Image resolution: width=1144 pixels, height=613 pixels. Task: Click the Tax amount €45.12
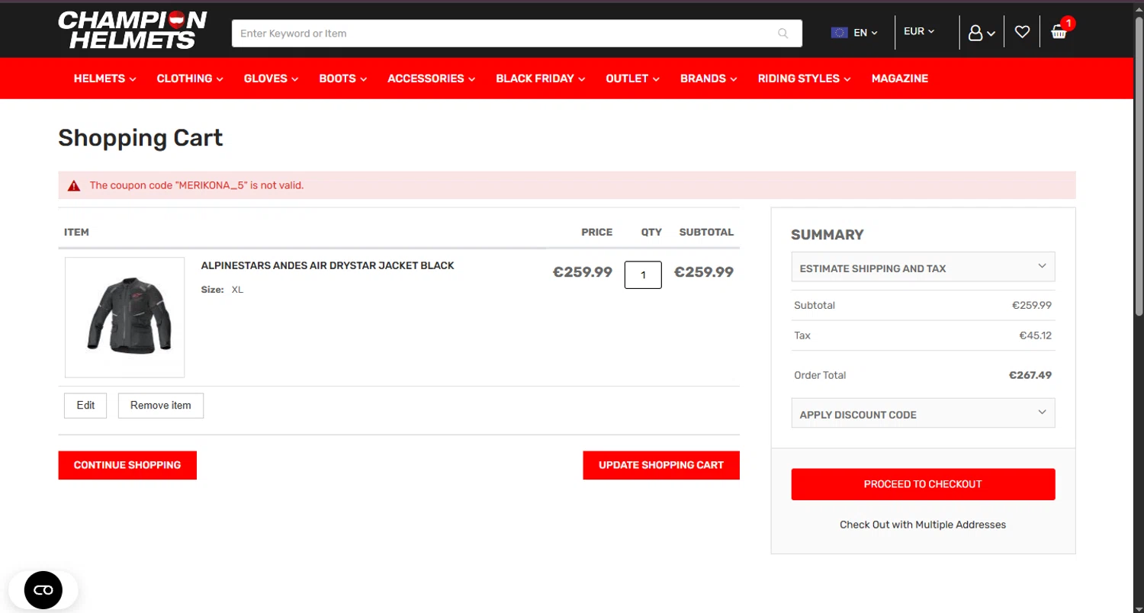(1036, 335)
